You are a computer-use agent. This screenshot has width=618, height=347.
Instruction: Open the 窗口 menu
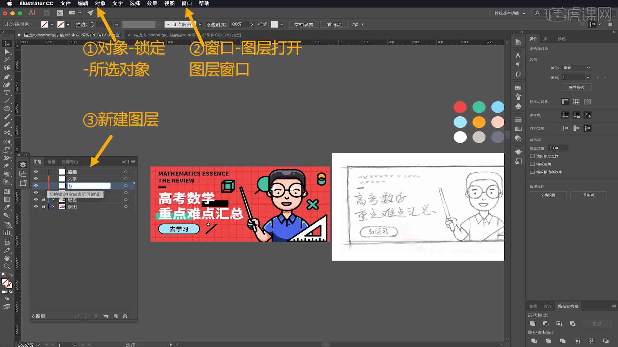click(187, 4)
